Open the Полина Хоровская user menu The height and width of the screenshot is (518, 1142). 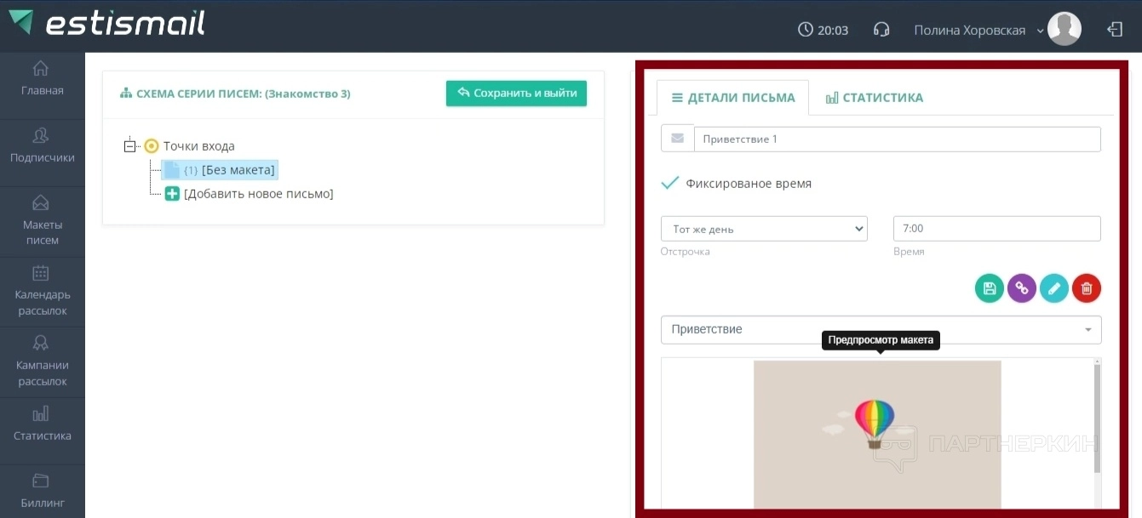tap(978, 30)
